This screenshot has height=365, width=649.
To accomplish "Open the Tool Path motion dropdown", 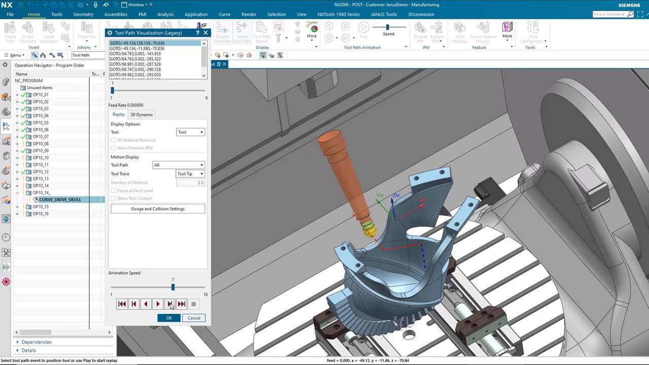I will [178, 165].
